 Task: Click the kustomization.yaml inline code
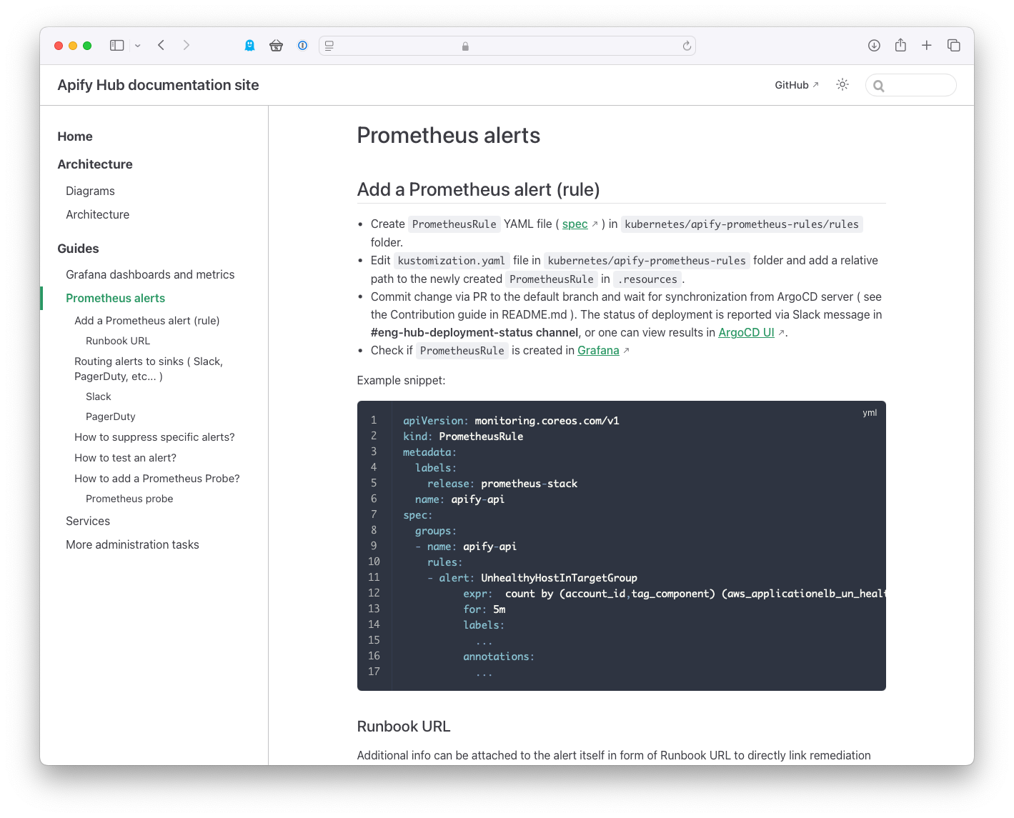point(452,261)
